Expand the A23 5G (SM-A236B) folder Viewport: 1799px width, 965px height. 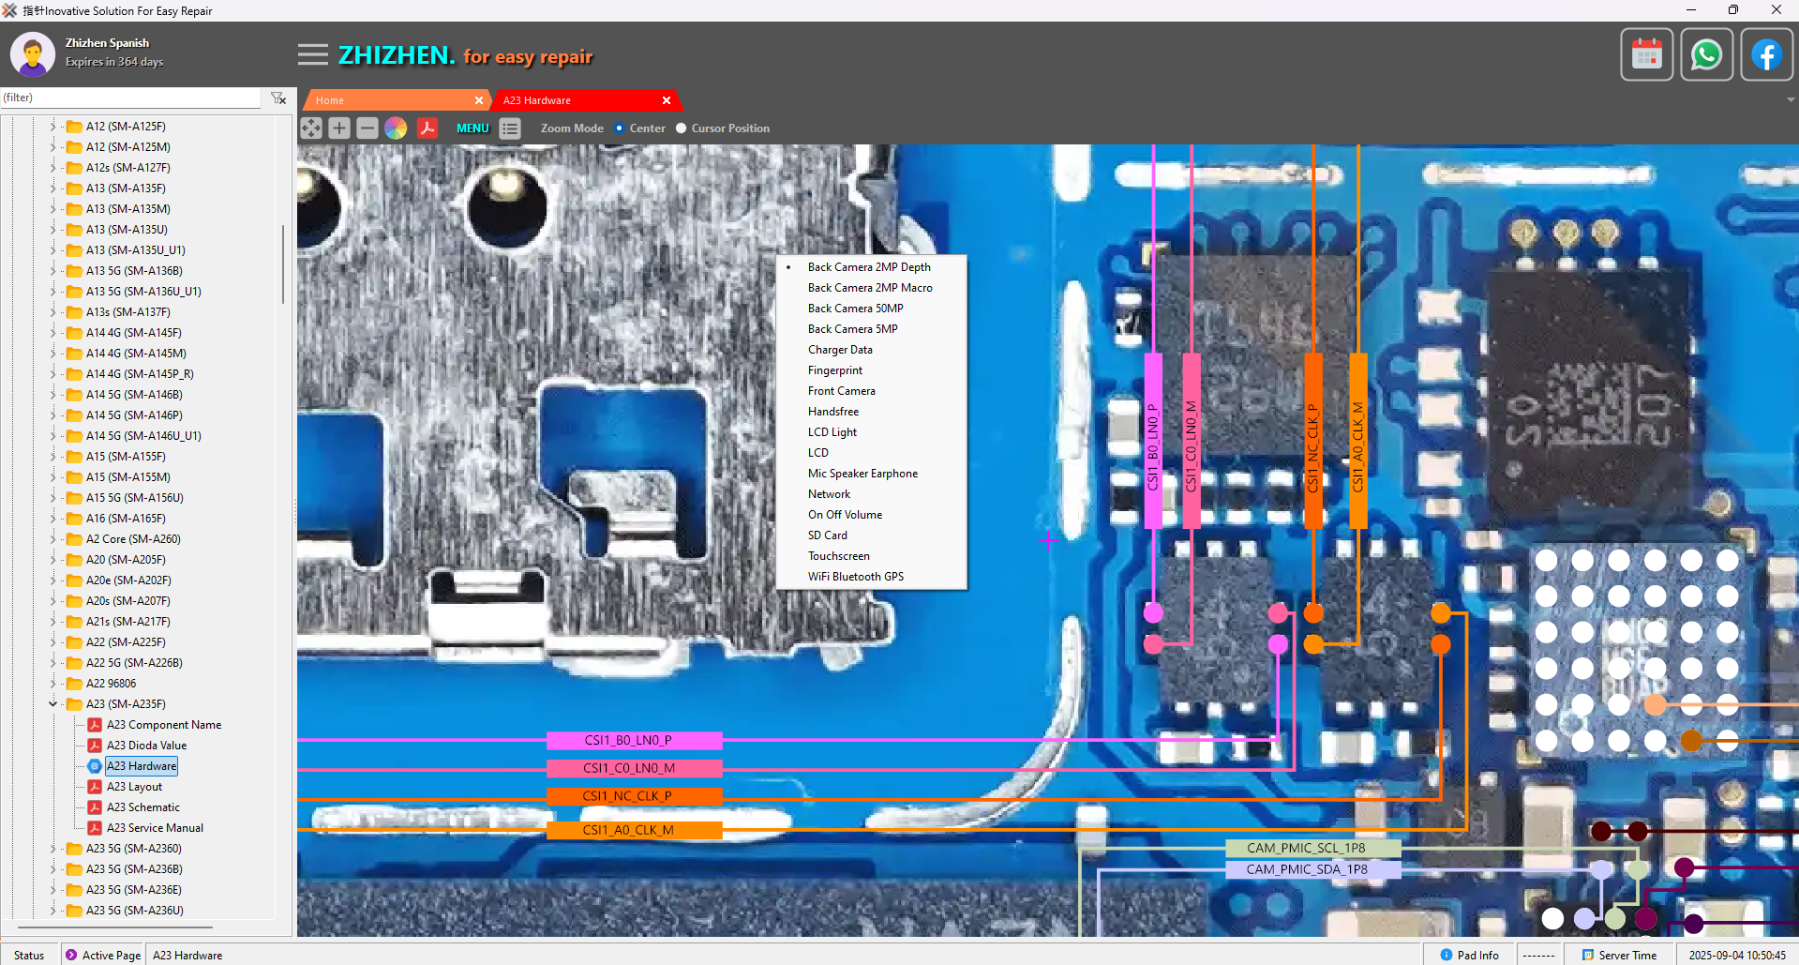coord(53,869)
